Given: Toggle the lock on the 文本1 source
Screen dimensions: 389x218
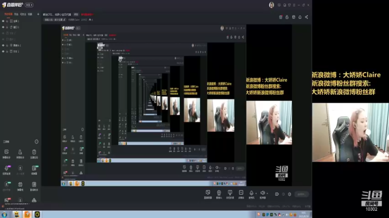Looking at the screenshot, I should 7,51.
